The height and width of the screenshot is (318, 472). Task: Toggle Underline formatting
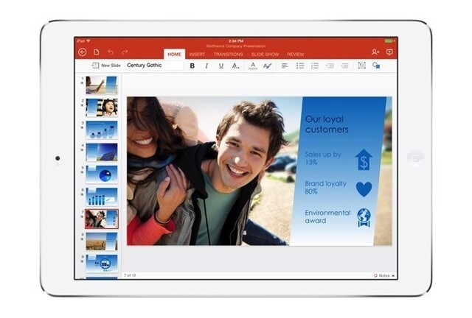click(221, 66)
